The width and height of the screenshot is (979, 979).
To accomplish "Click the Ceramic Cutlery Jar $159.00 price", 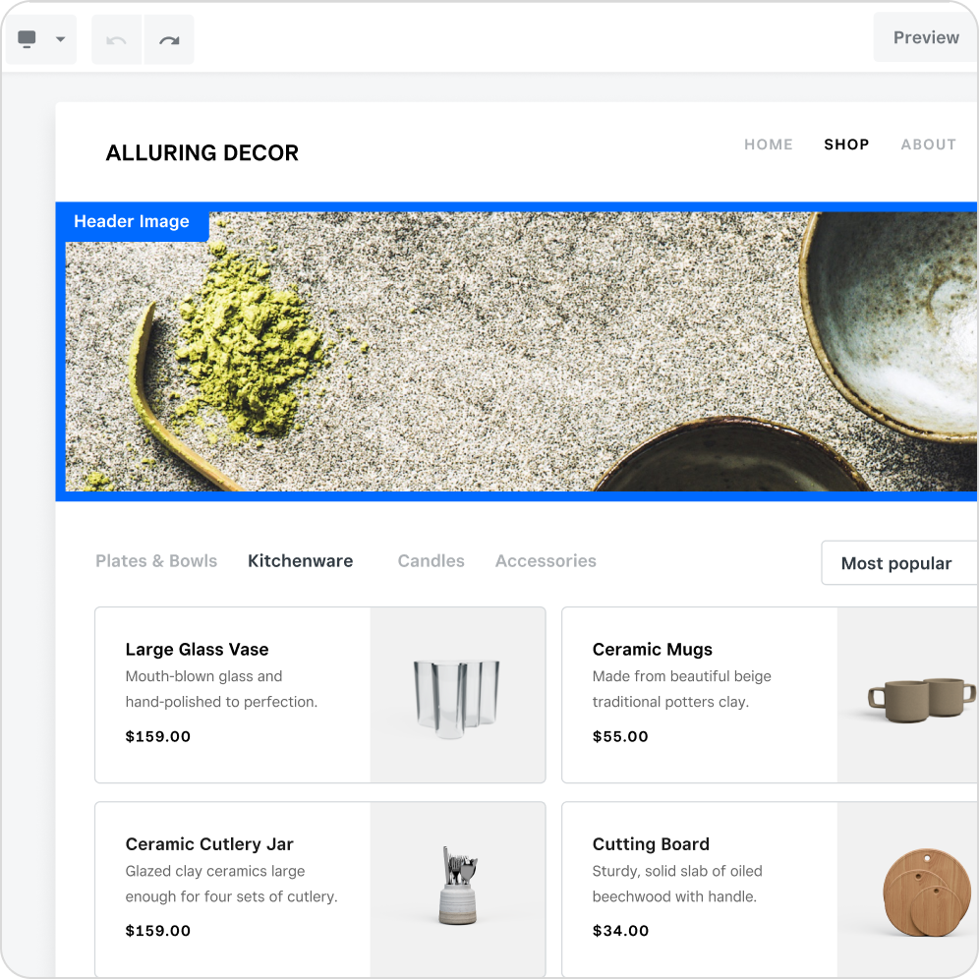I will click(x=158, y=931).
